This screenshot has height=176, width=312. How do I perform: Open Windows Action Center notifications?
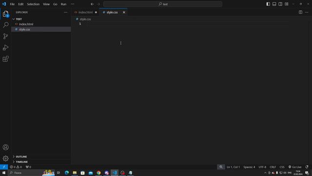pyautogui.click(x=307, y=173)
